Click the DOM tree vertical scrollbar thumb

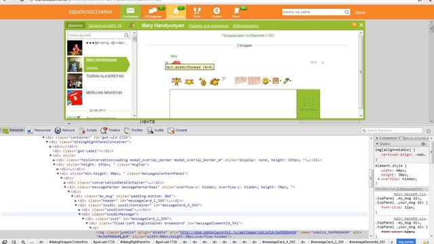tap(371, 178)
